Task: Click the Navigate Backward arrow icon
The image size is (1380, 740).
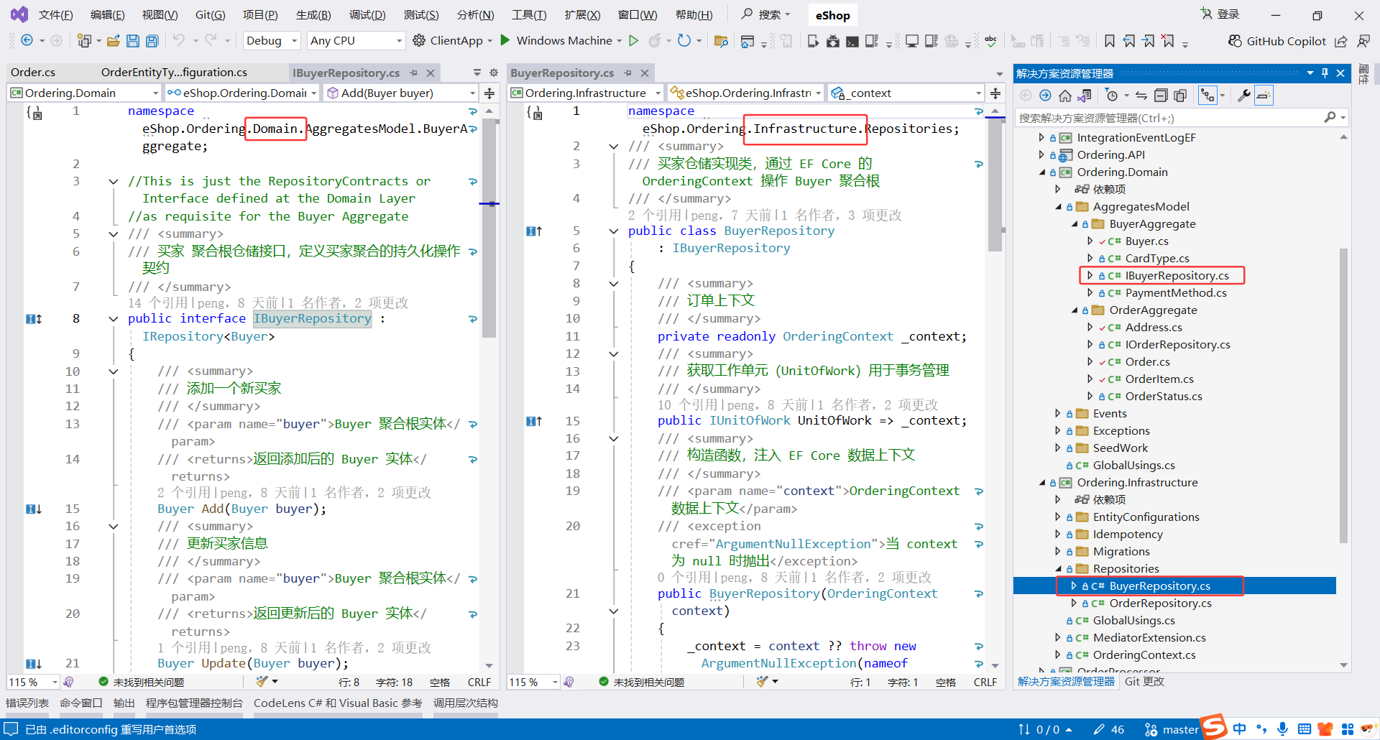Action: click(x=27, y=41)
